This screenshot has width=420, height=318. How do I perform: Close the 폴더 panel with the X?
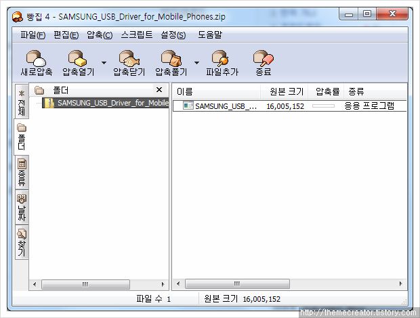[x=159, y=90]
